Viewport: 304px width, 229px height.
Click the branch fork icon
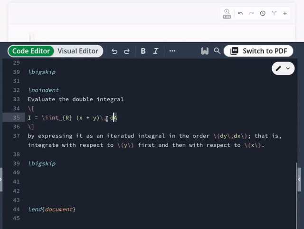point(274,13)
